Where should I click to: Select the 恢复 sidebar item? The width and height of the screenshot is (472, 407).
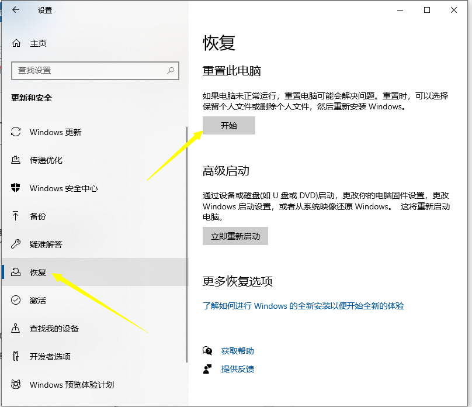click(x=38, y=273)
